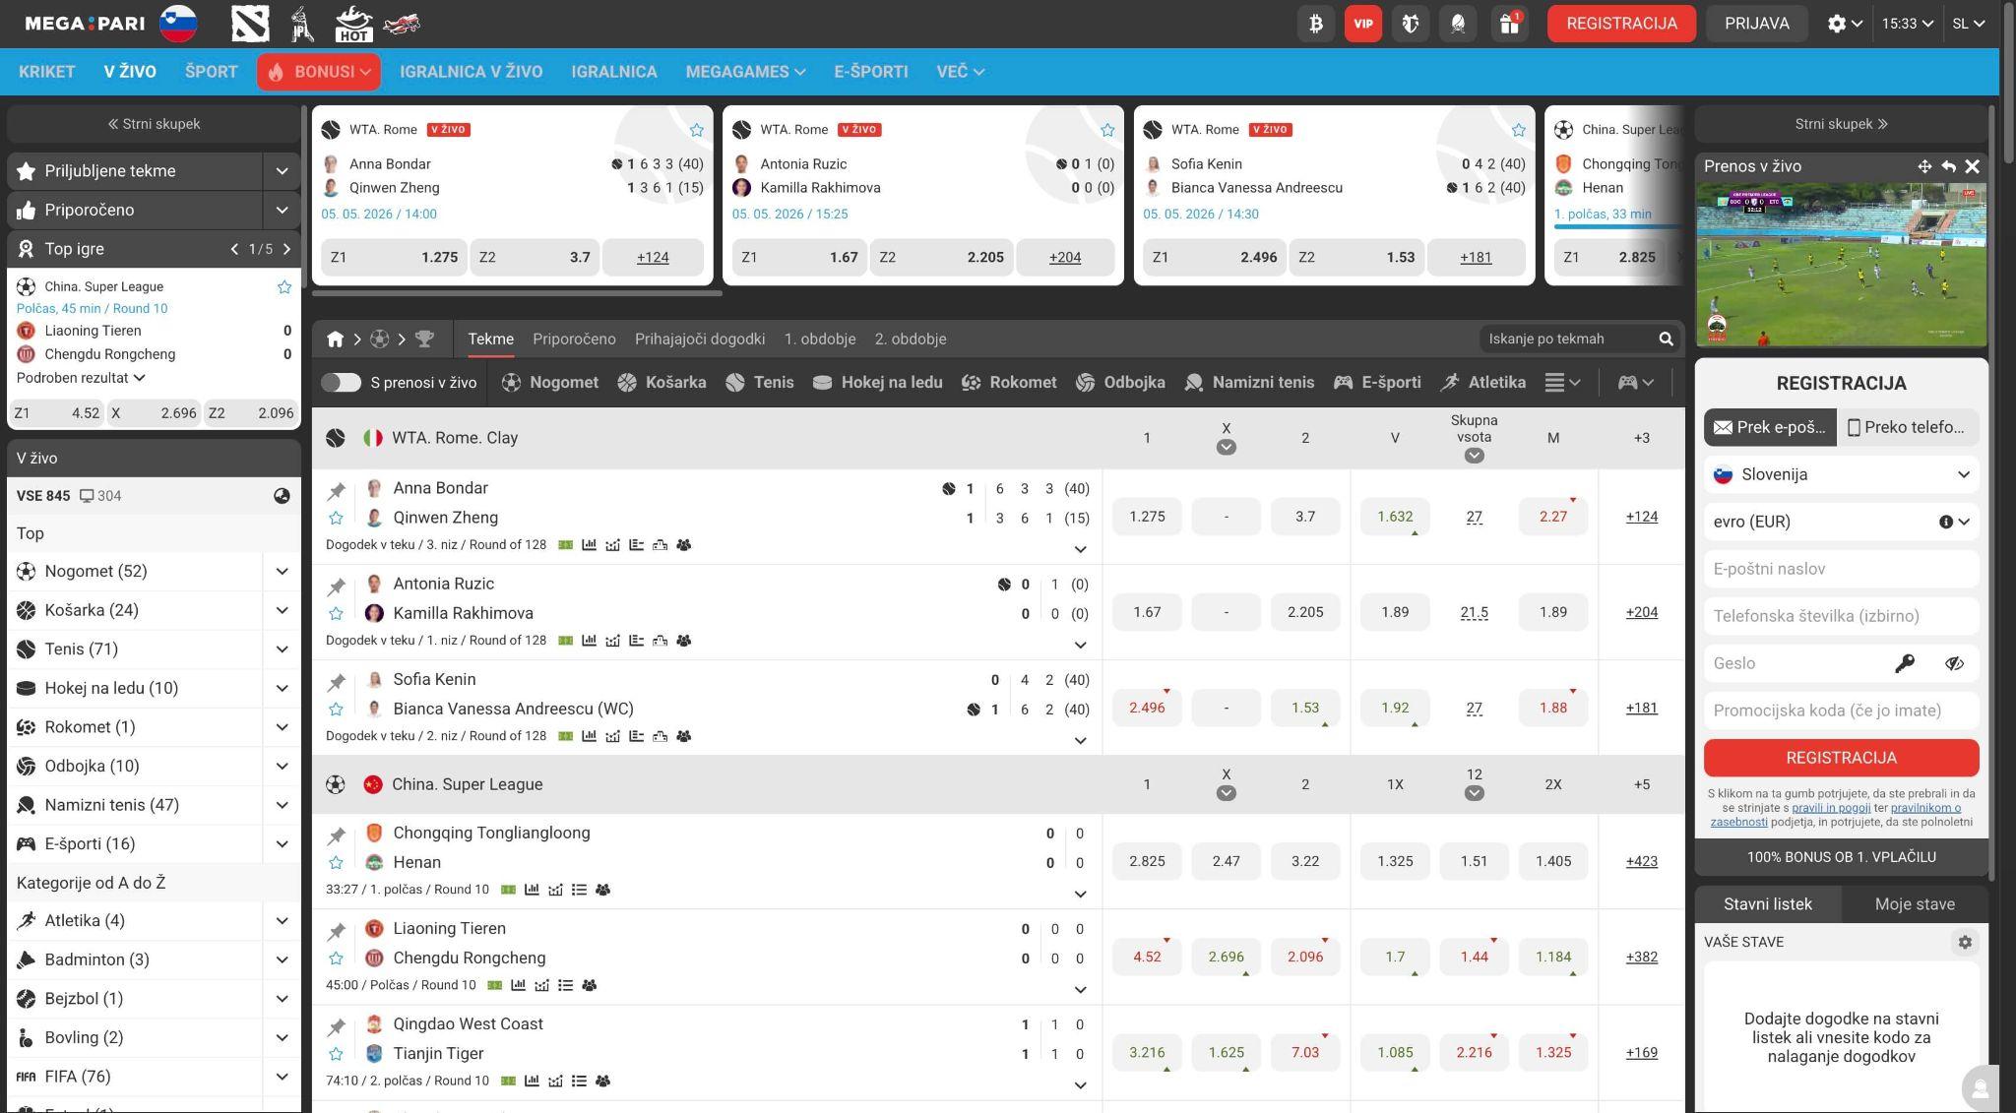Open the Prihajajoči dogodki tab
2016x1113 pixels.
click(700, 339)
